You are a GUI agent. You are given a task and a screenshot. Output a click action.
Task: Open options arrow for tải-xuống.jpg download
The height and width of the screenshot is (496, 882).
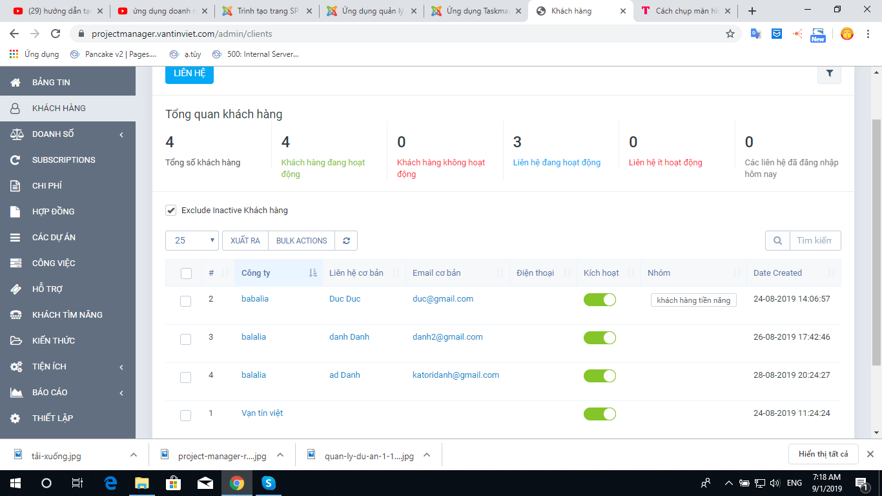pos(134,455)
